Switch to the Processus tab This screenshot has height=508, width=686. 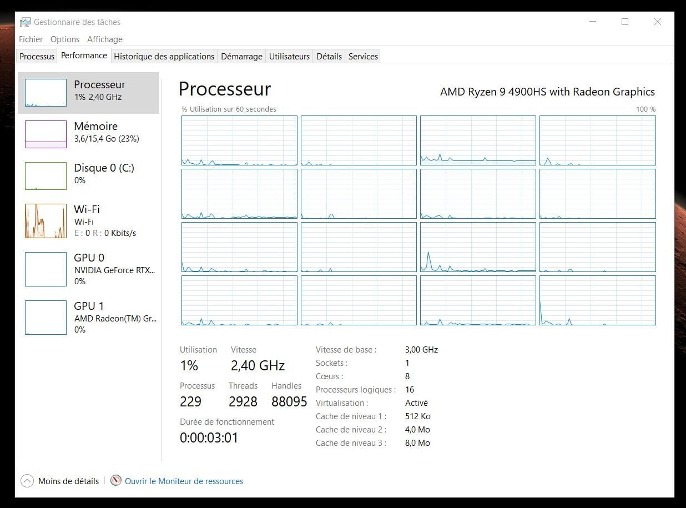coord(37,57)
